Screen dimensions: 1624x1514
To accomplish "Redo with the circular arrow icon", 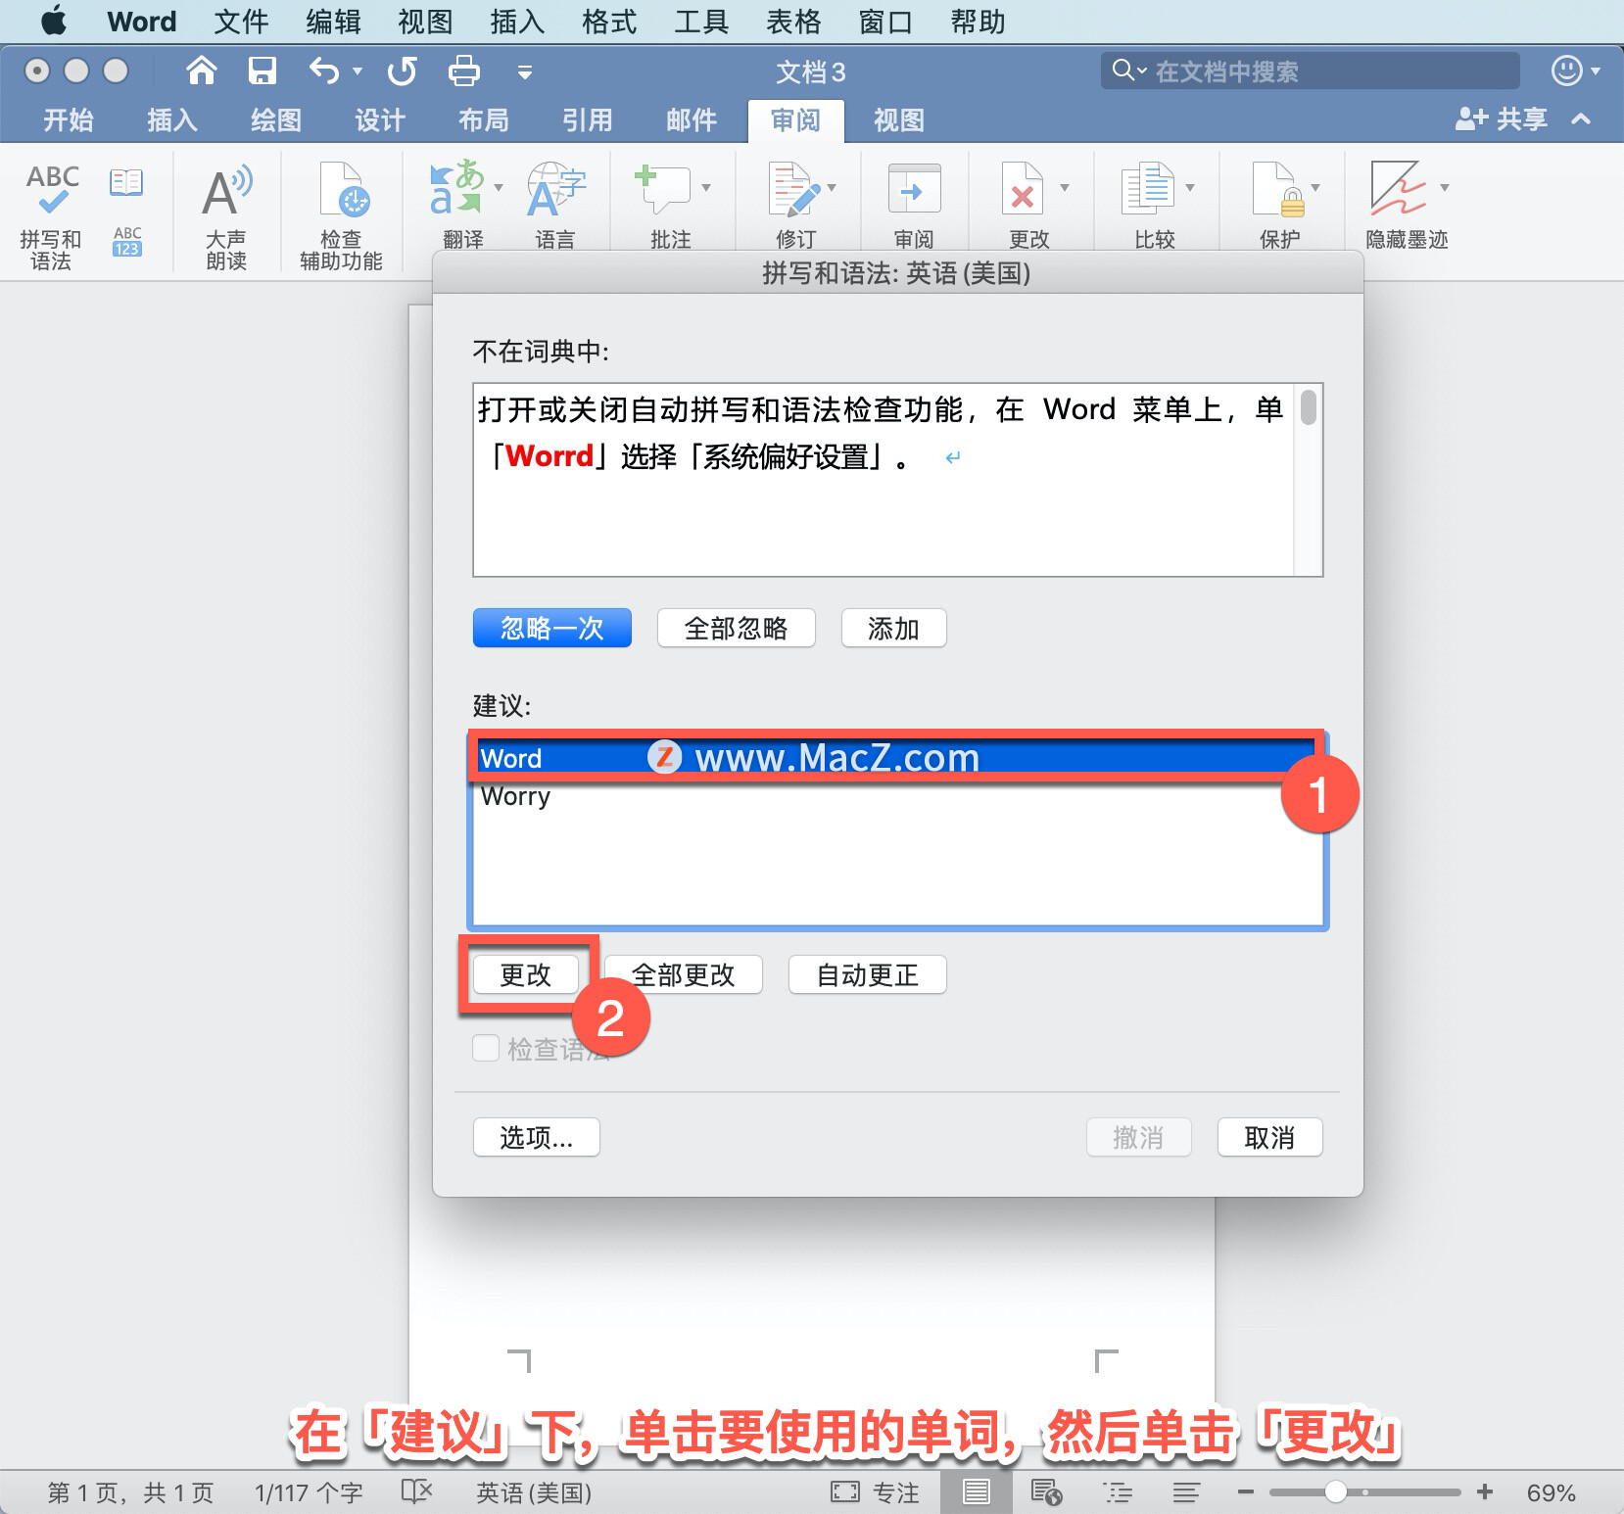I will coord(402,71).
